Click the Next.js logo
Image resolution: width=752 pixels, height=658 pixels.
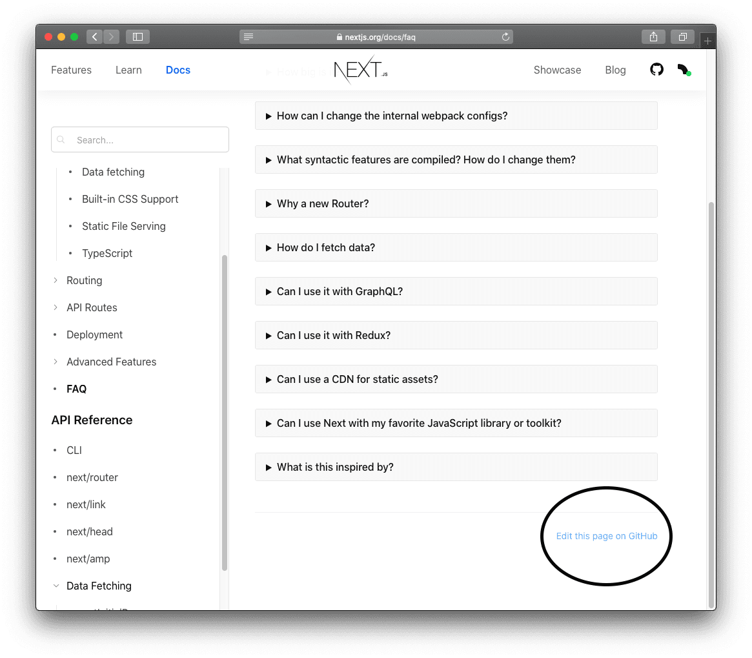pyautogui.click(x=359, y=69)
